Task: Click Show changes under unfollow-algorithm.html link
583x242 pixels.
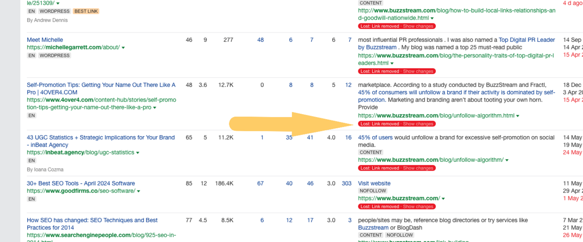Action: click(418, 124)
